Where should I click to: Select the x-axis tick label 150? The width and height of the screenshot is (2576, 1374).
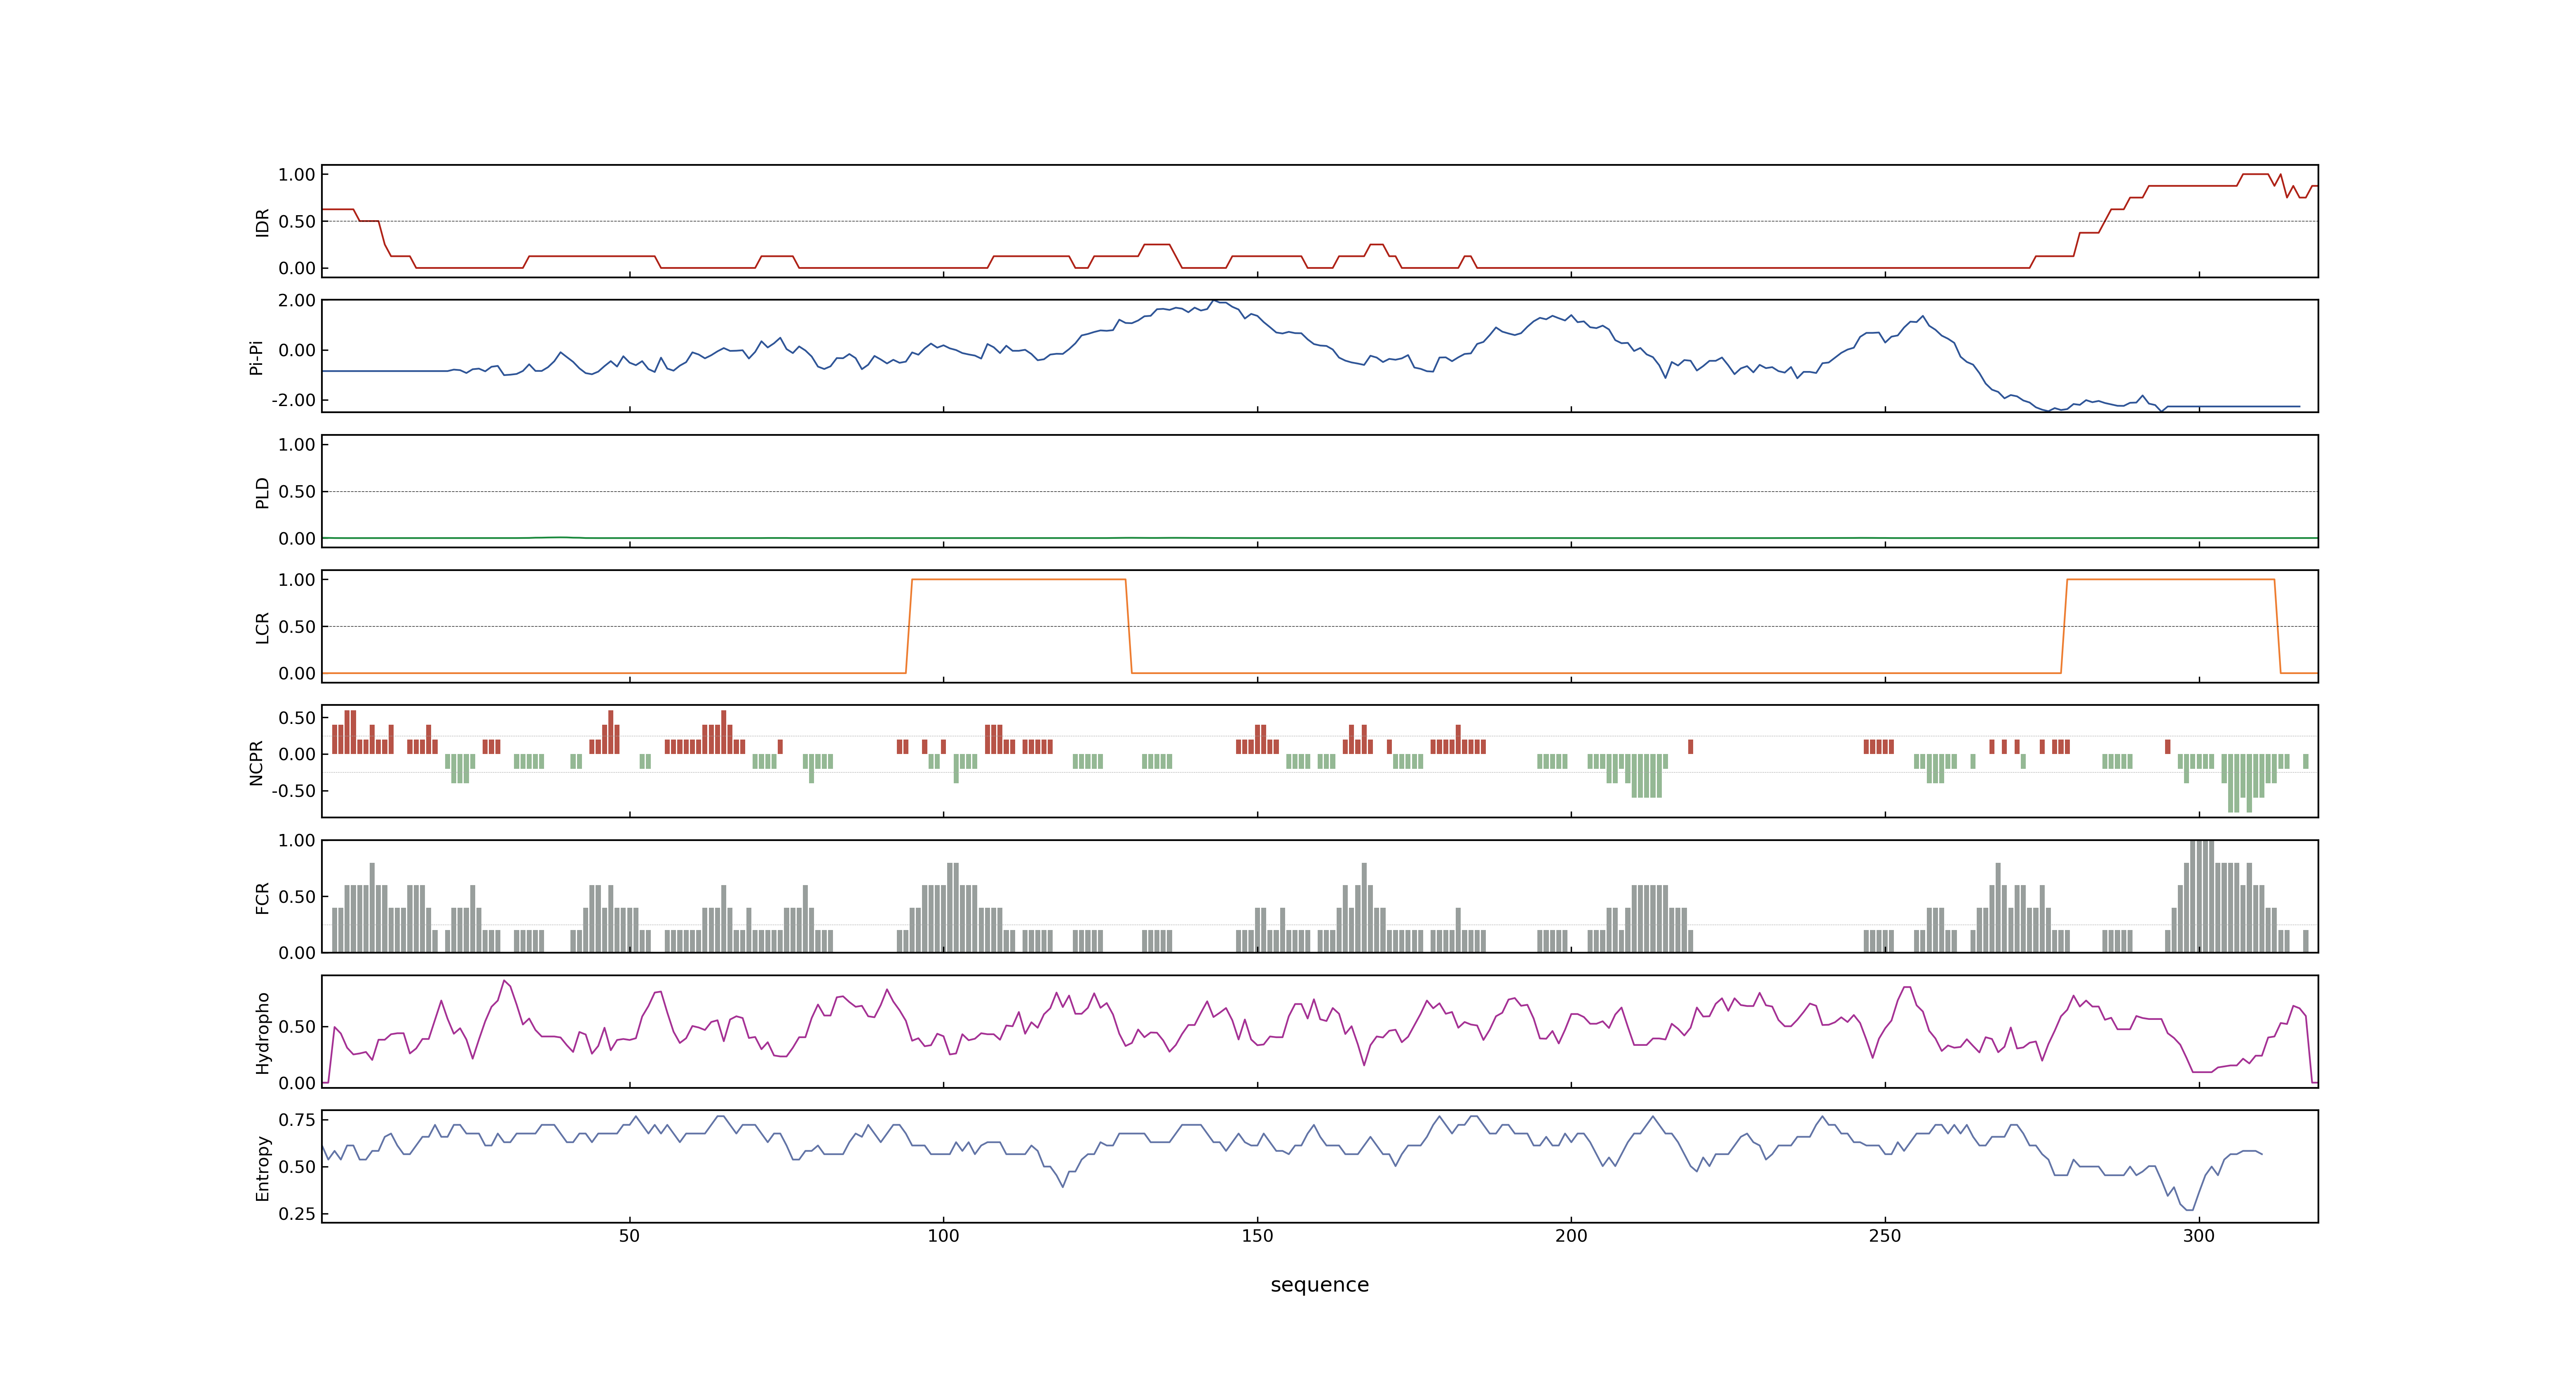coord(1257,1236)
